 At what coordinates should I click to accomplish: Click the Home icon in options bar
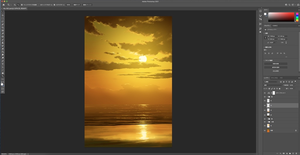tap(4, 5)
